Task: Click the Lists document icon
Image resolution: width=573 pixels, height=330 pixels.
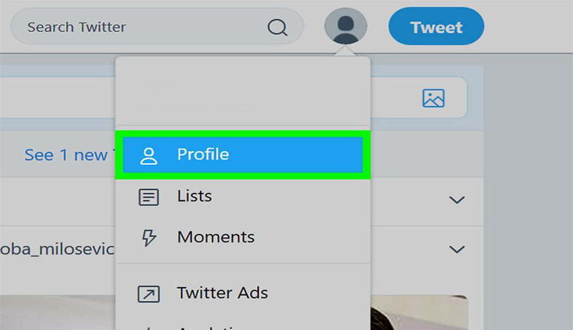Action: point(149,197)
